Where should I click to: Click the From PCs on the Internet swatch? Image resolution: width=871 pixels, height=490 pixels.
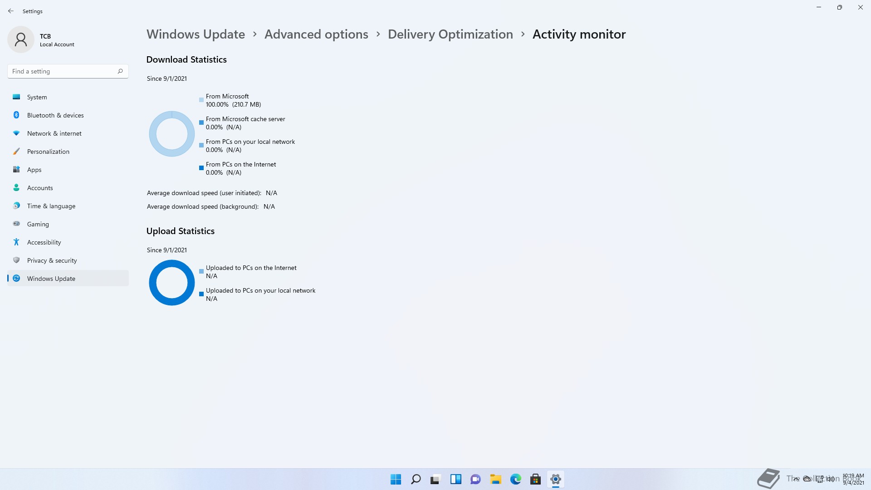[201, 168]
